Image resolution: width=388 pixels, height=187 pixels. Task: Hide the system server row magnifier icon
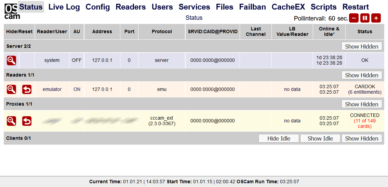11,60
